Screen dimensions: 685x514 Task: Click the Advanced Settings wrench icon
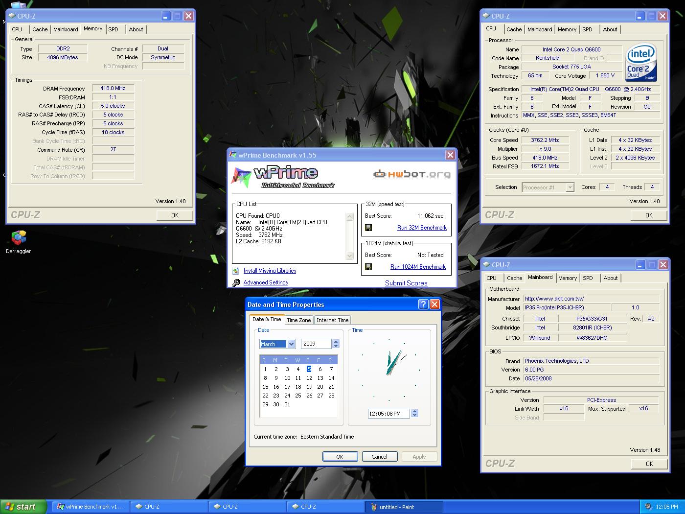236,282
